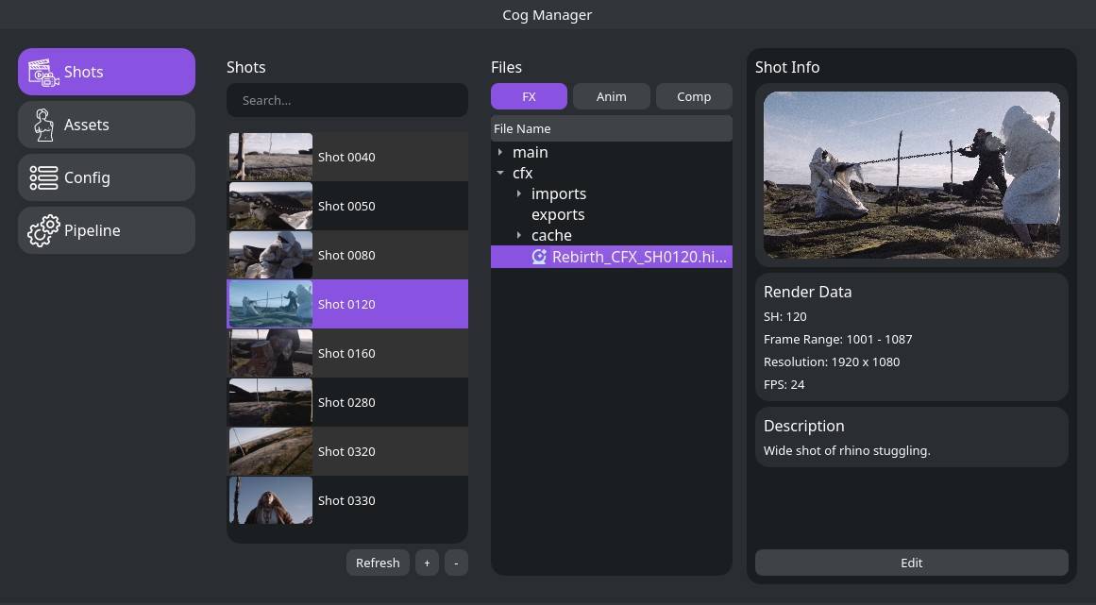Collapse the cfx folder arrow
This screenshot has width=1096, height=605.
tap(500, 173)
